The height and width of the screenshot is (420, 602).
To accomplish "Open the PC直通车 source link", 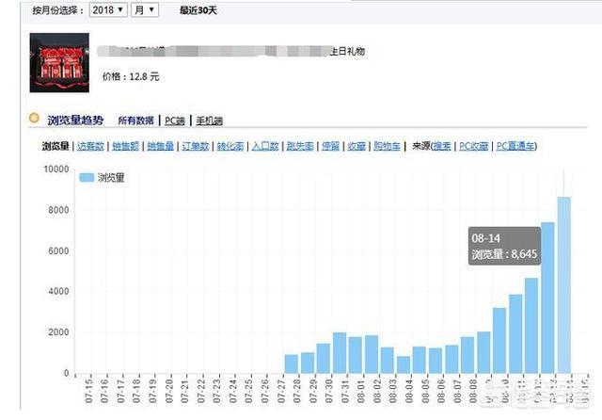I will pos(515,146).
